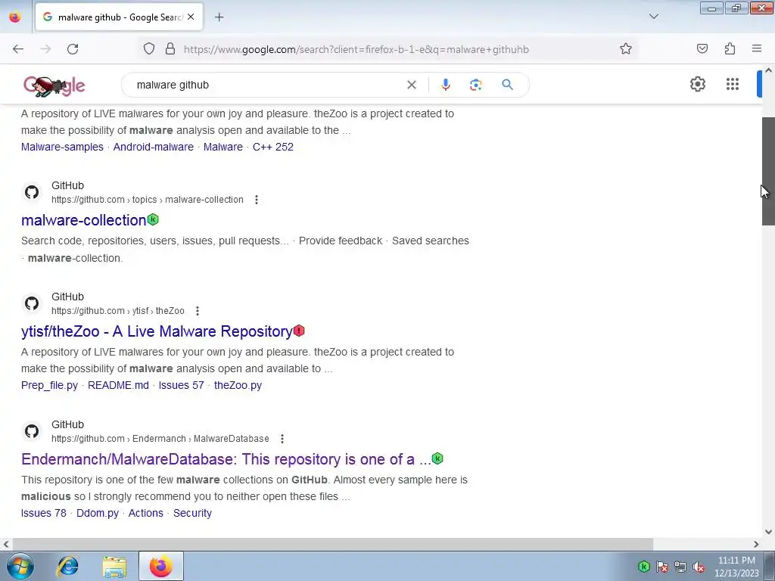The width and height of the screenshot is (775, 581).
Task: Open the muted volume tray icon
Action: click(x=699, y=567)
